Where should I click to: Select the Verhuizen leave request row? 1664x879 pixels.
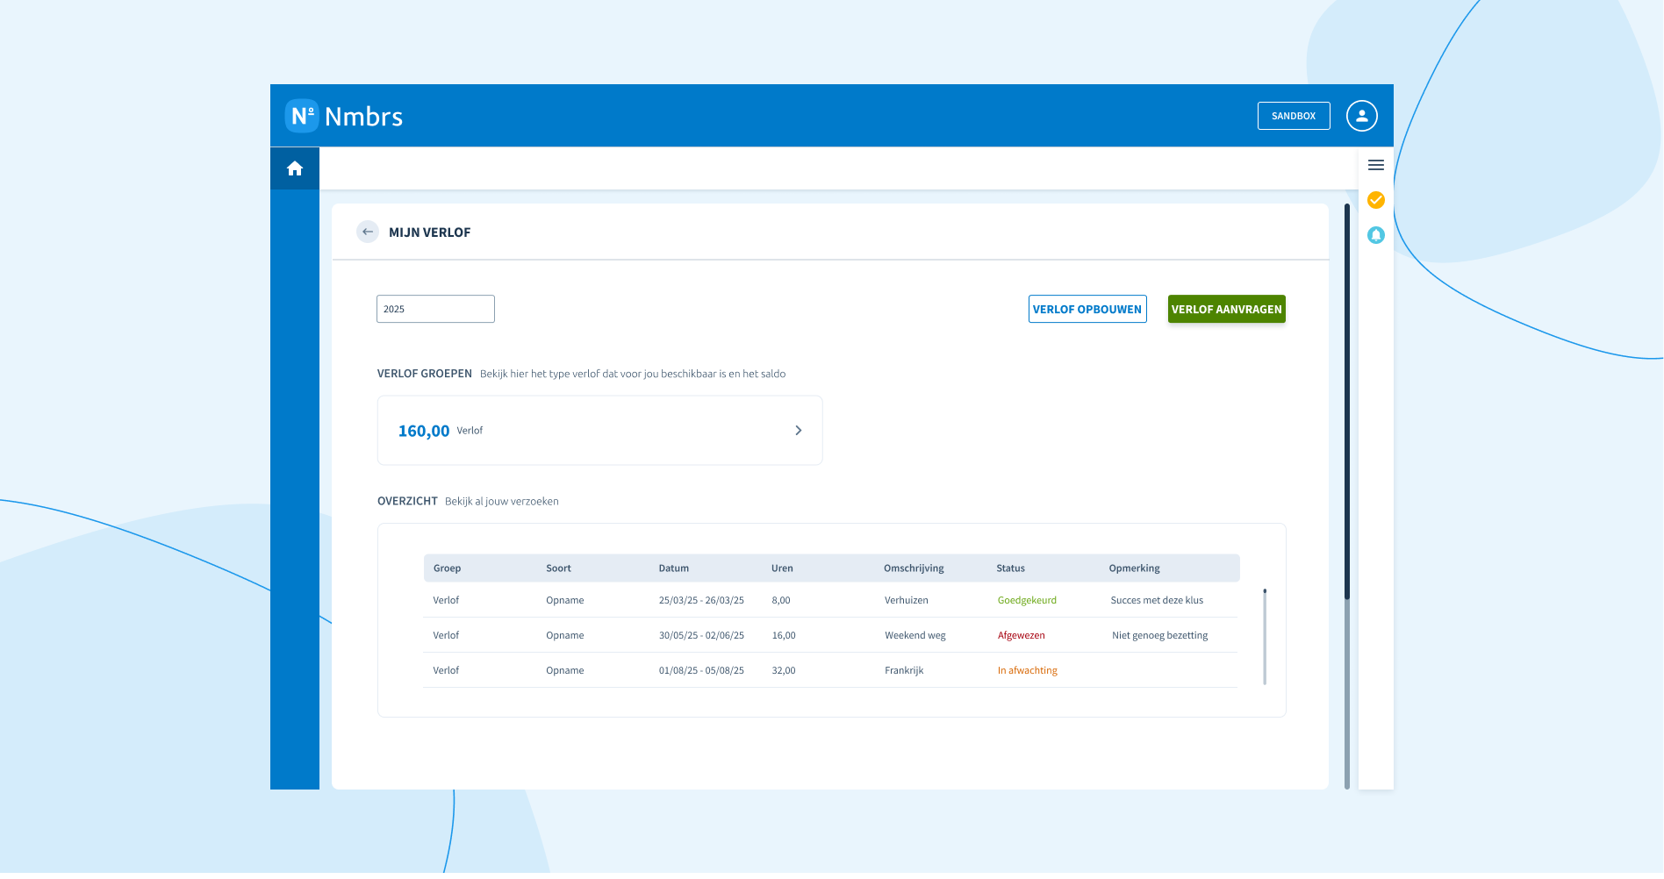(830, 600)
